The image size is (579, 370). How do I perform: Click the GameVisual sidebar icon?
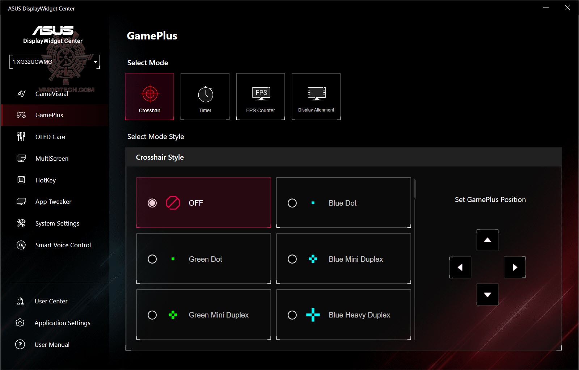21,94
